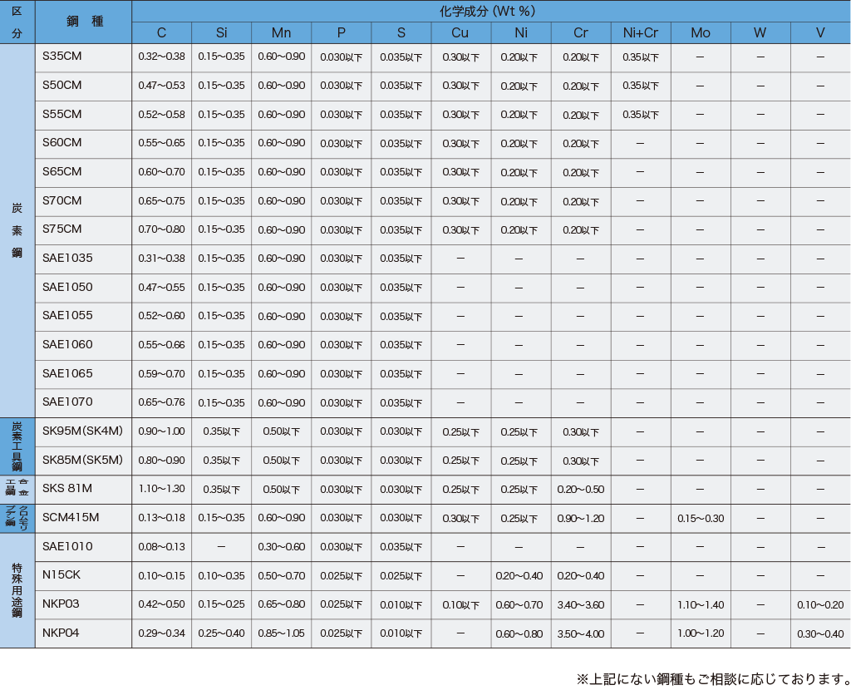
Task: Select carbon value 1.10~1.30 for SKS 81M
Action: point(162,489)
